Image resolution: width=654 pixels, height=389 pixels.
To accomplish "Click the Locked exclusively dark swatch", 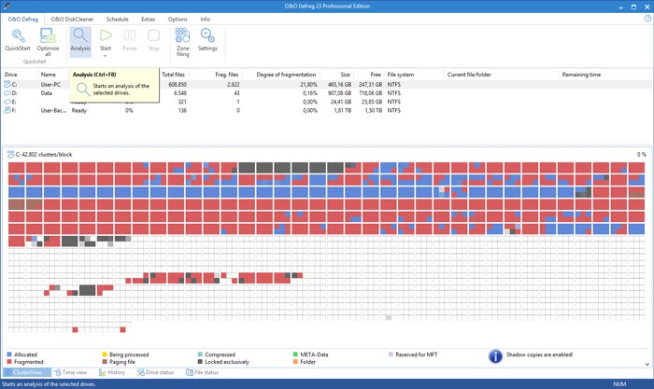I will [200, 362].
